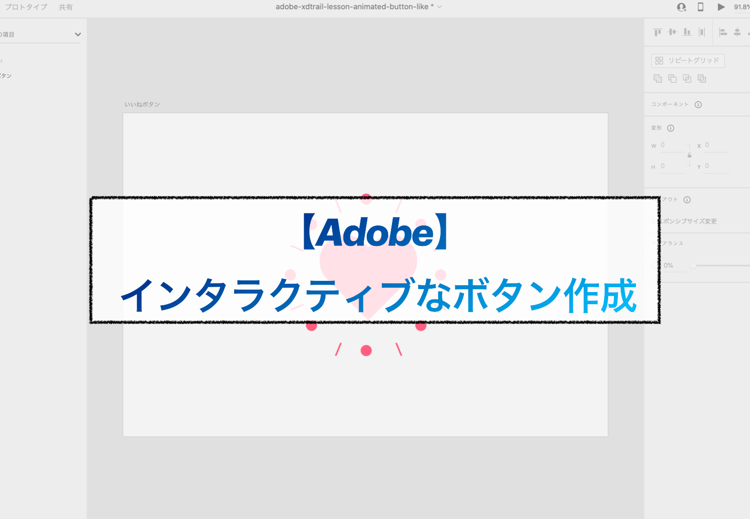Click the distribute horizontally icon
Image resolution: width=750 pixels, height=519 pixels.
[x=701, y=32]
